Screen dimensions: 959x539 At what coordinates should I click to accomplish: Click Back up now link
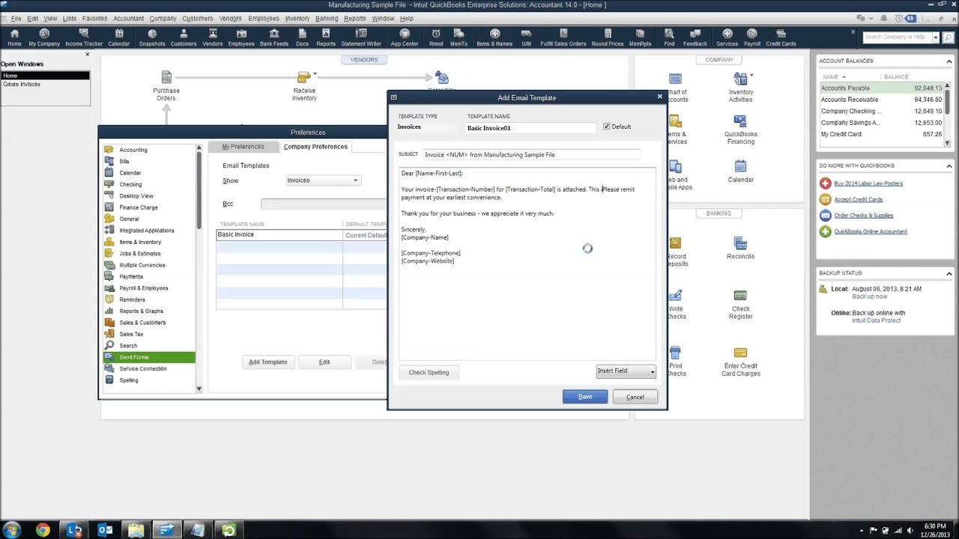point(869,296)
